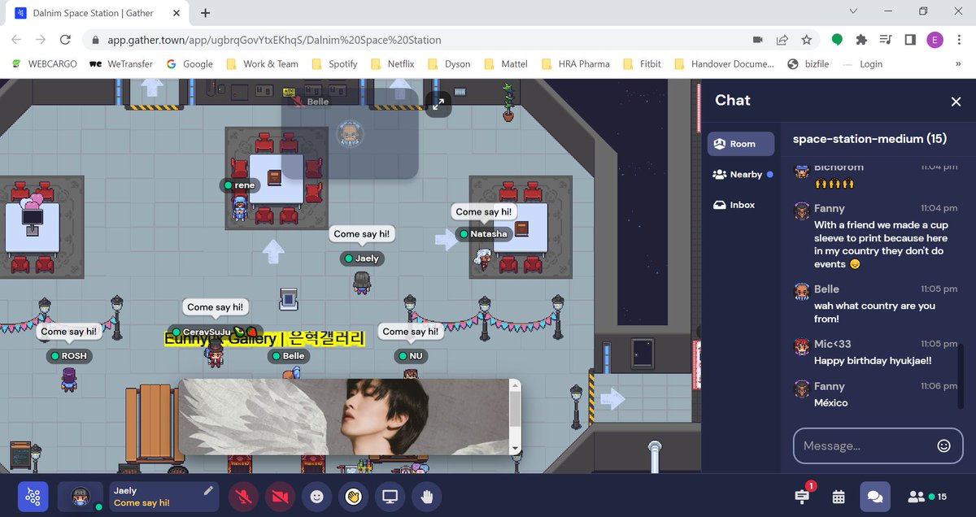Image resolution: width=976 pixels, height=517 pixels.
Task: Open the Dyson bookmarks folder
Action: tap(449, 63)
